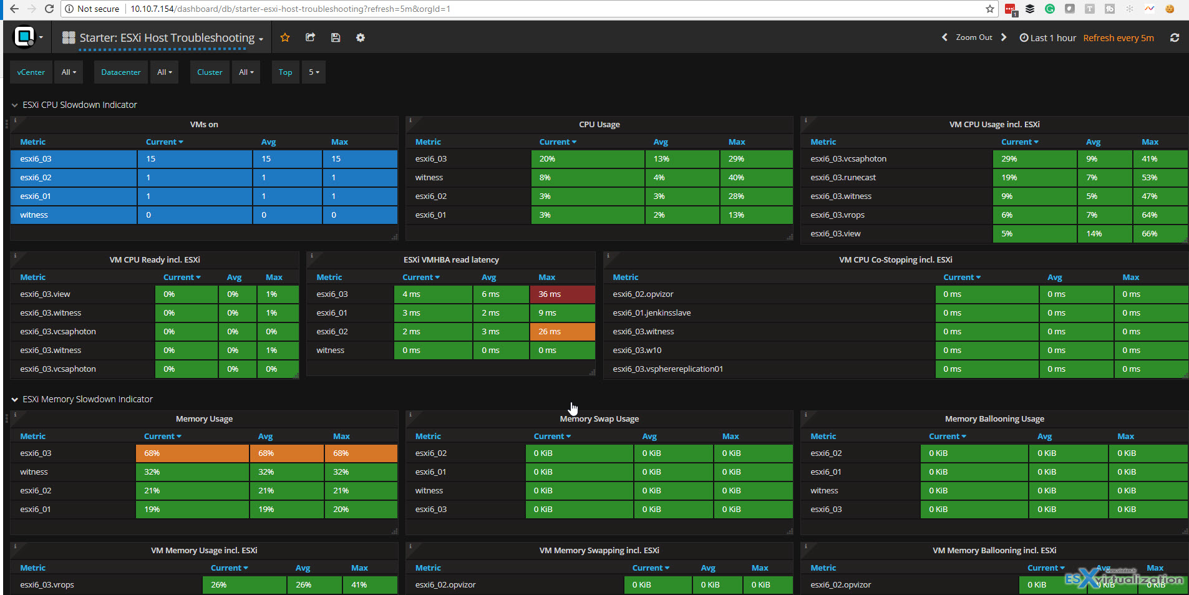Open ESXi VMHBA read latency panel title
Viewport: 1189px width, 595px height.
(451, 259)
